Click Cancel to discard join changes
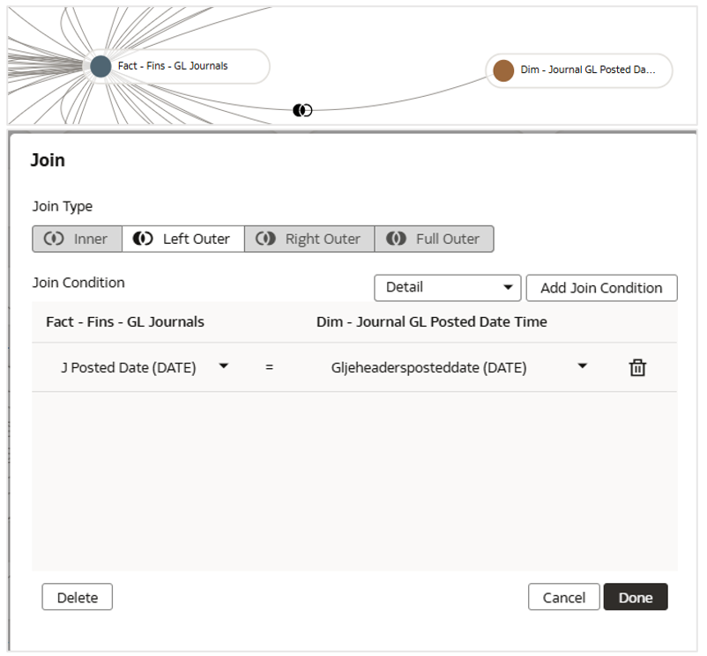707x656 pixels. click(563, 597)
